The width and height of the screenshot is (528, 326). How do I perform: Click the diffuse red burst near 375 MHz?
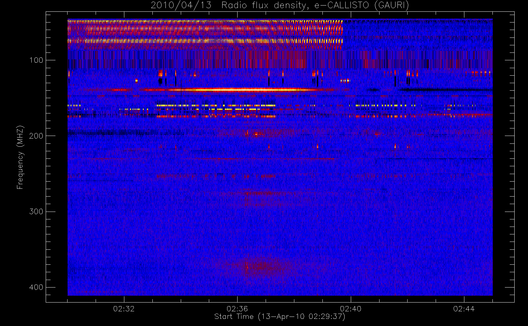pyautogui.click(x=261, y=267)
